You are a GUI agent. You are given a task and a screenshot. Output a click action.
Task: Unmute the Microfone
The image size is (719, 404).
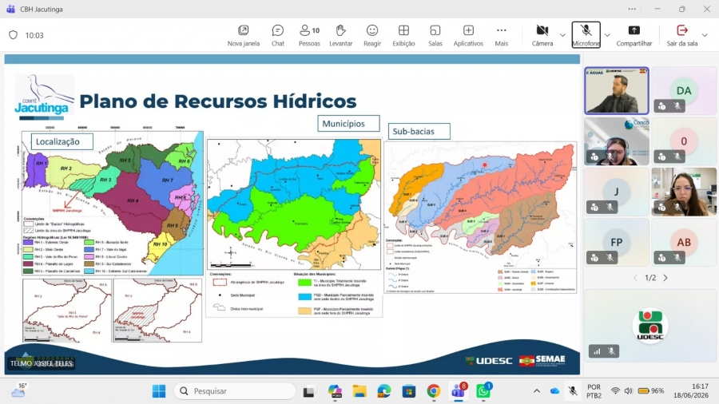click(586, 35)
